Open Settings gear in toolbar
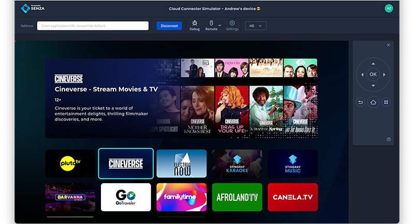Viewport: 414px width, 224px height. [232, 23]
